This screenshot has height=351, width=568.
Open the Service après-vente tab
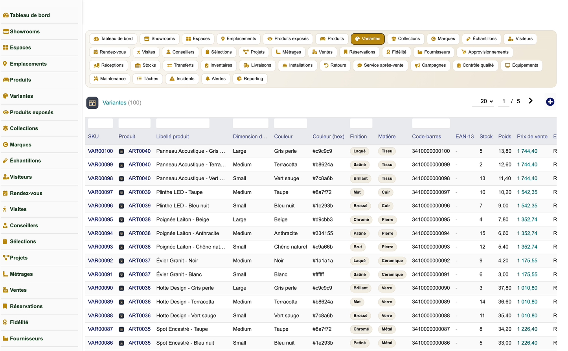click(380, 66)
